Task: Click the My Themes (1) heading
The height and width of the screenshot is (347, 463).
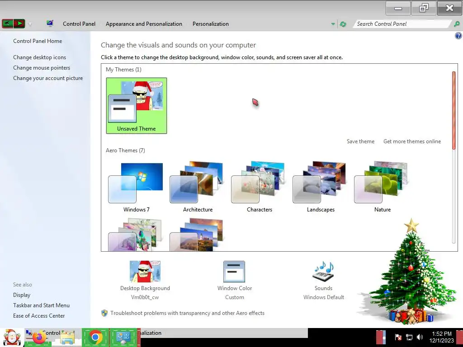Action: [x=123, y=69]
